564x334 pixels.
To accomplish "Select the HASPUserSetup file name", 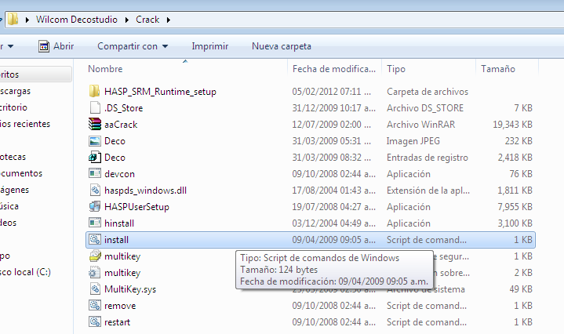I will point(136,207).
